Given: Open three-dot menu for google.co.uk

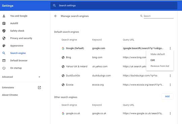Looking at the screenshot, I should pyautogui.click(x=170, y=113).
